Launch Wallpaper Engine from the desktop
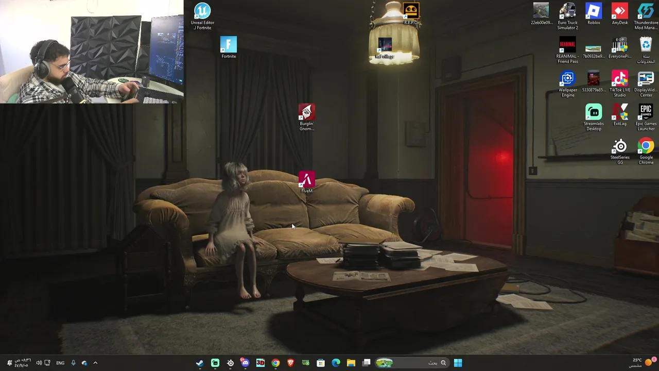 [567, 84]
